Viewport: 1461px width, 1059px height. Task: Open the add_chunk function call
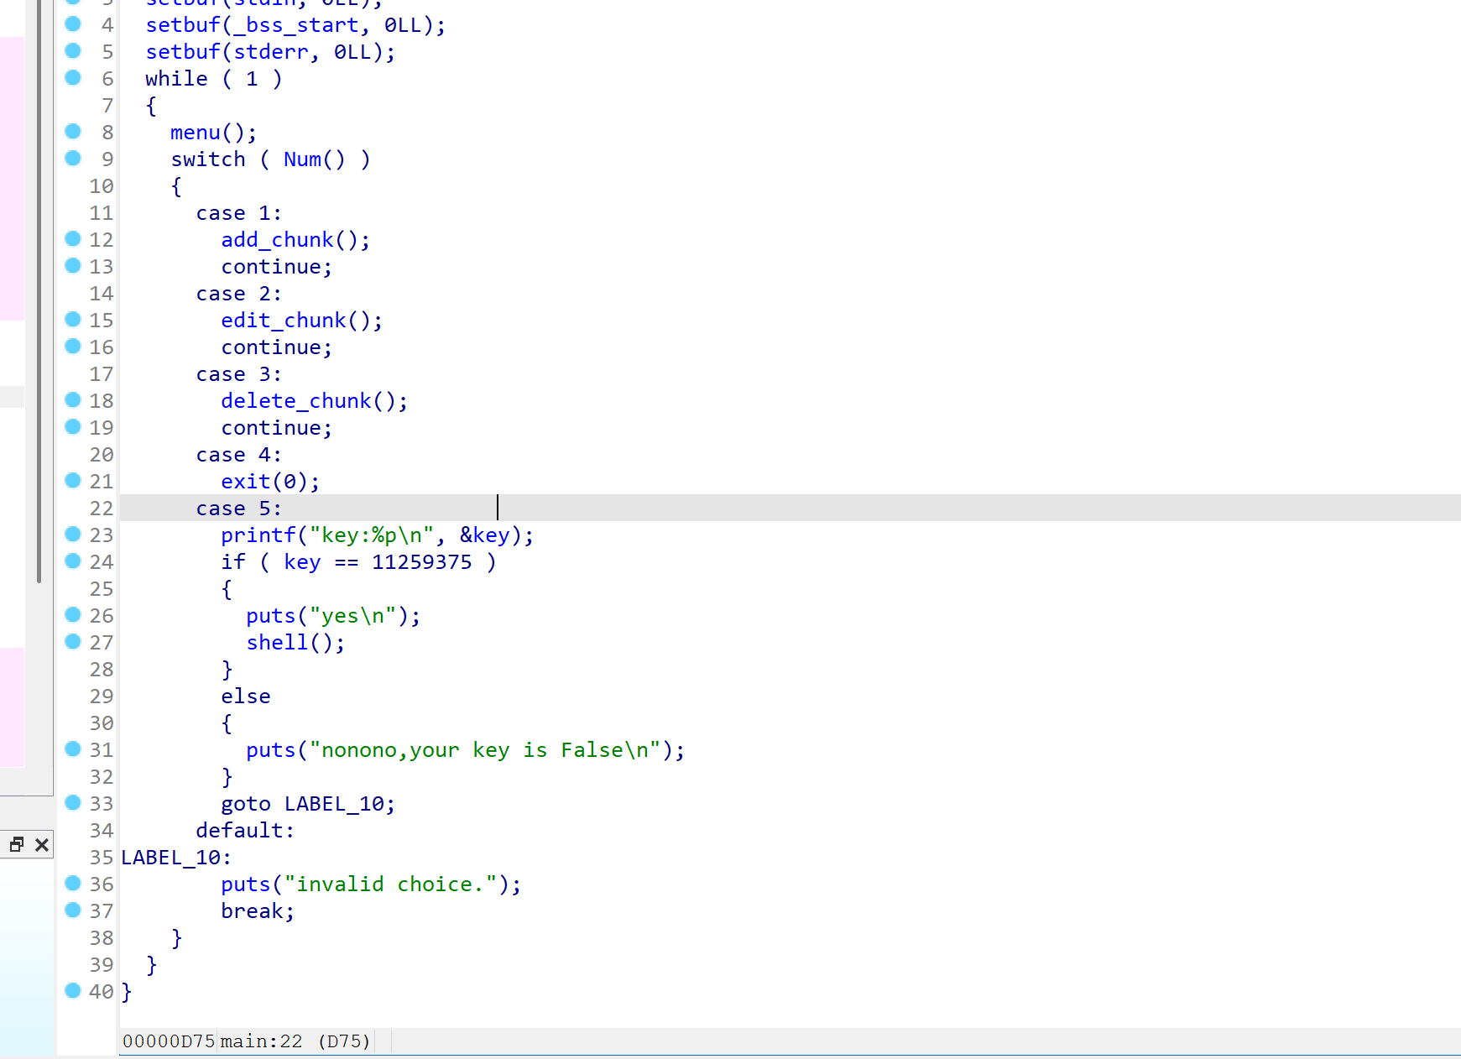277,240
